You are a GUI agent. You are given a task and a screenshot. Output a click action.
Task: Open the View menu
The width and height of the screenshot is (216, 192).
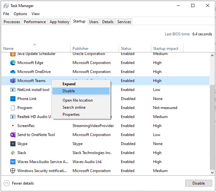tap(35, 14)
